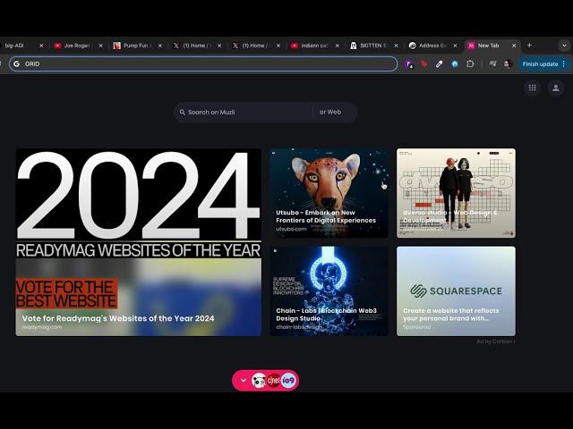Image resolution: width=573 pixels, height=429 pixels.
Task: Select the panda source icon in pink bar
Action: 259,381
